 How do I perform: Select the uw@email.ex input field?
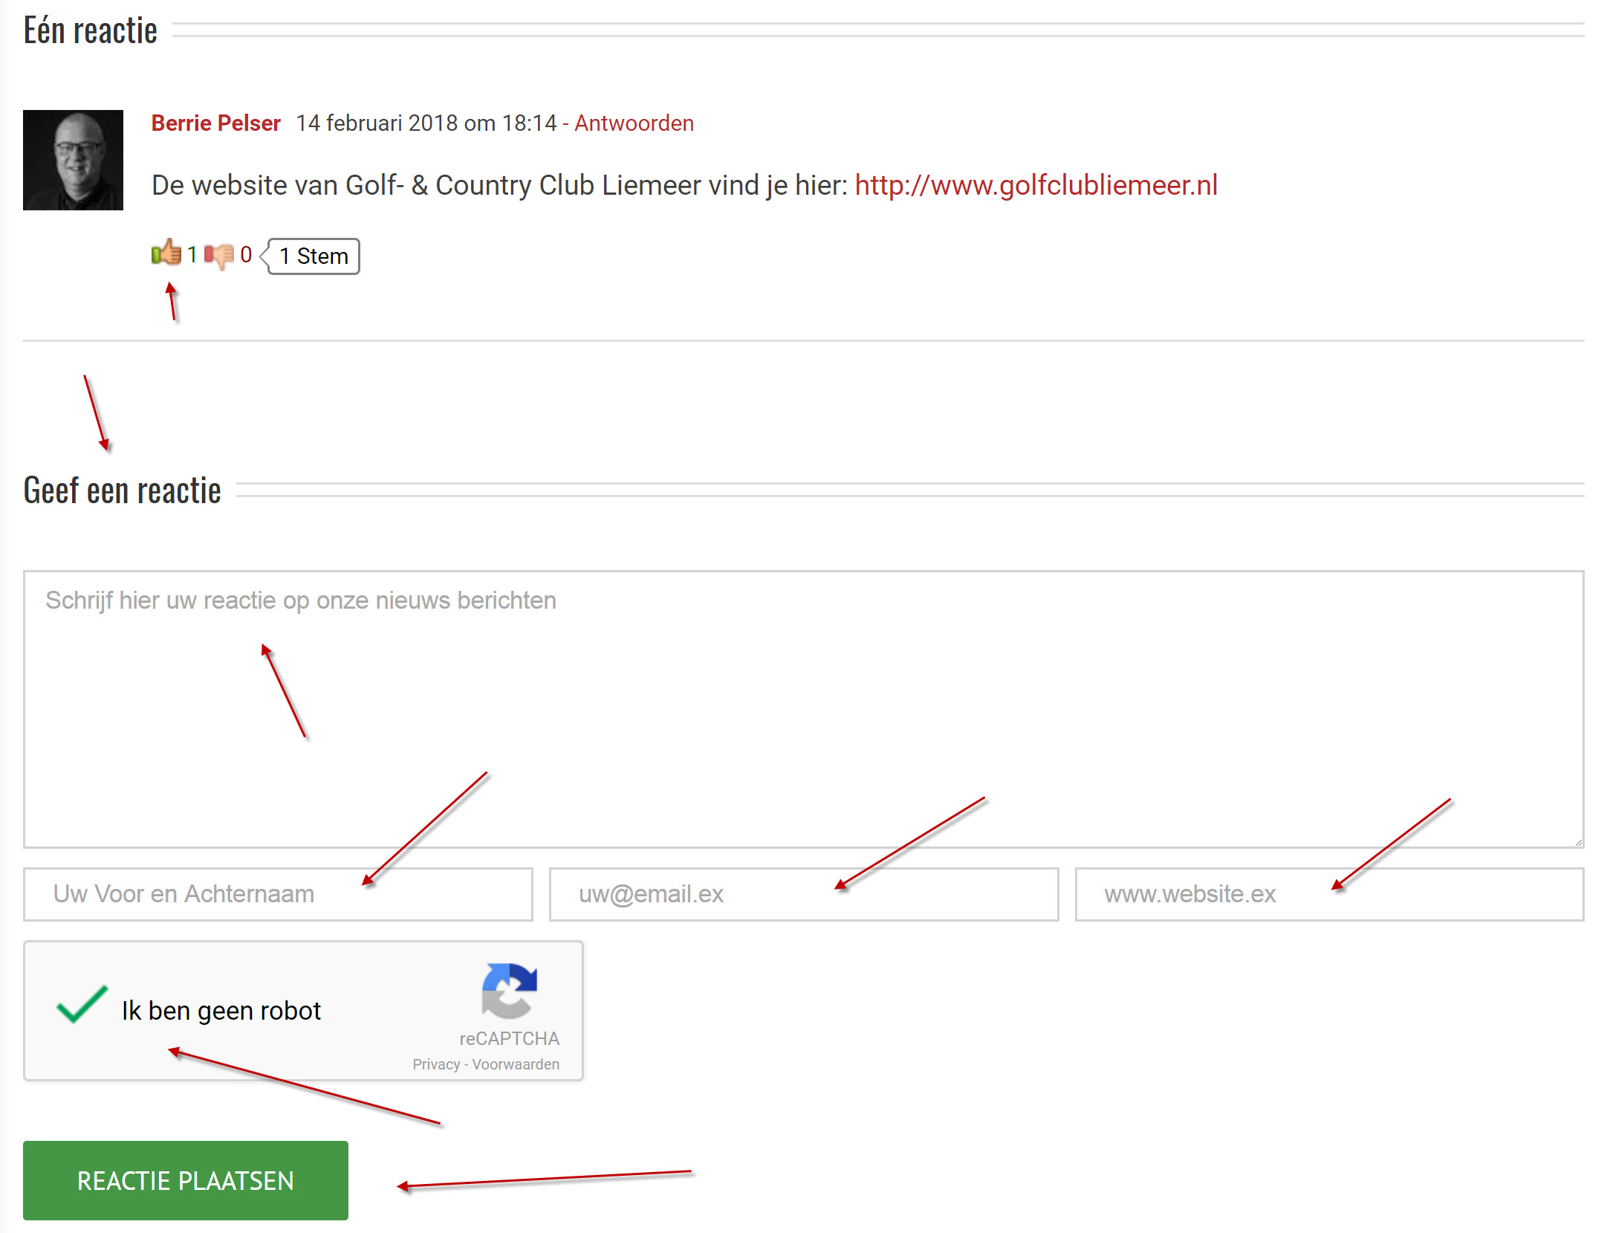804,894
